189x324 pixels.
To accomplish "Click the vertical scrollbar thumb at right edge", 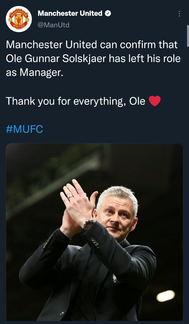I will click(x=188, y=35).
